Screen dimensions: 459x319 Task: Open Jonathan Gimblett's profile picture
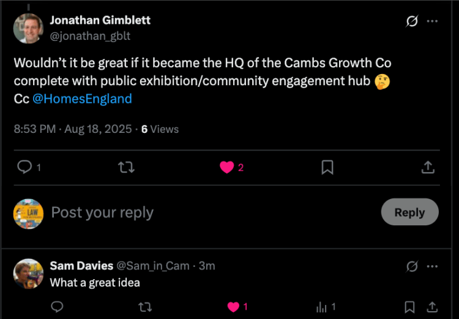click(28, 28)
